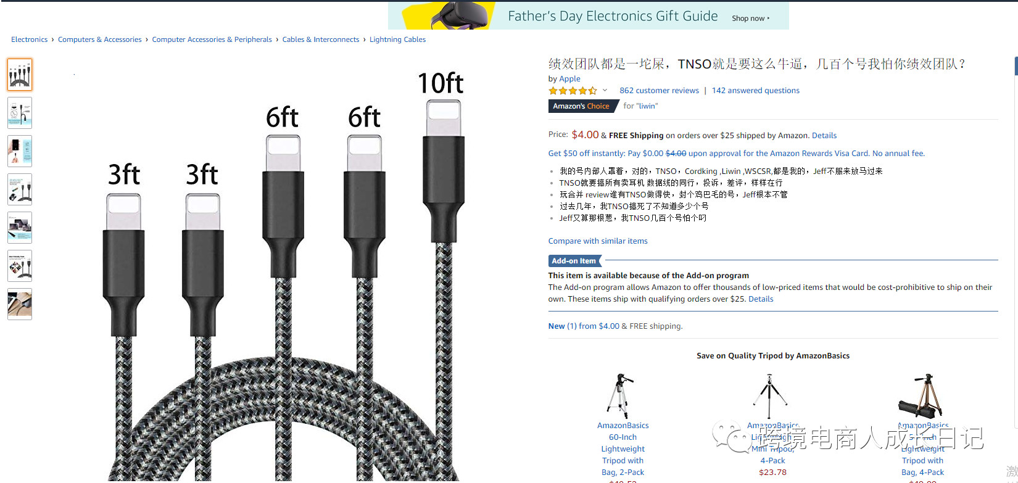
Task: Click the star rating icons
Action: [x=573, y=91]
